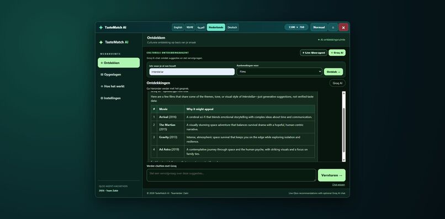
Task: Click the square icon button beside Normaal
Action: click(x=333, y=27)
